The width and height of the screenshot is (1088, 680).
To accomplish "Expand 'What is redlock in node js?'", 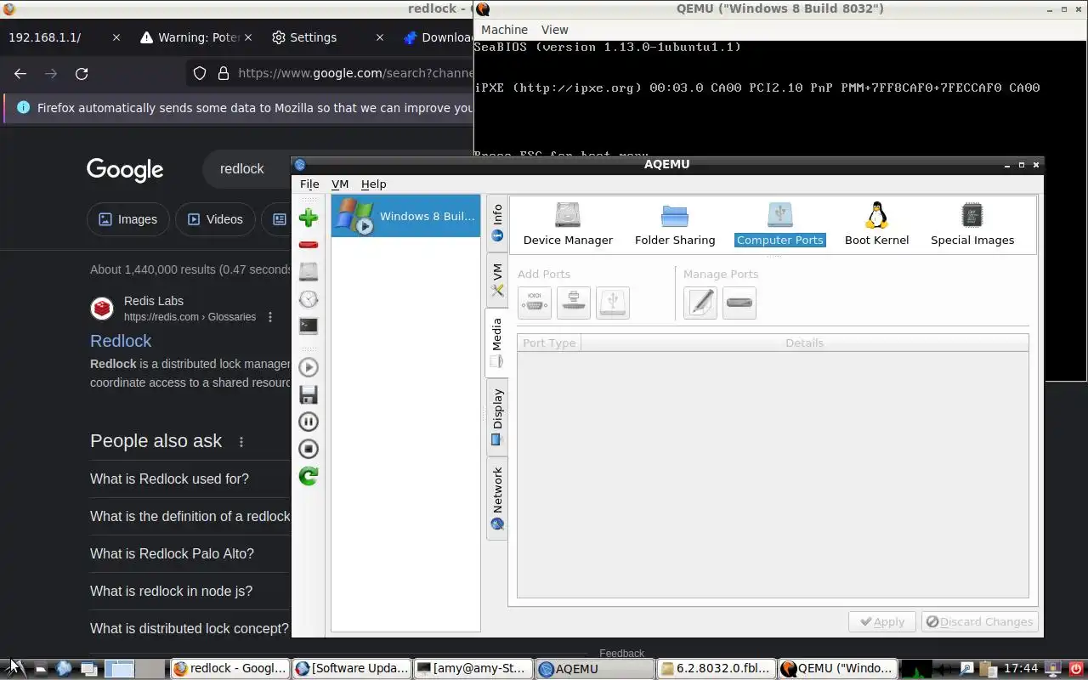I will (x=190, y=591).
